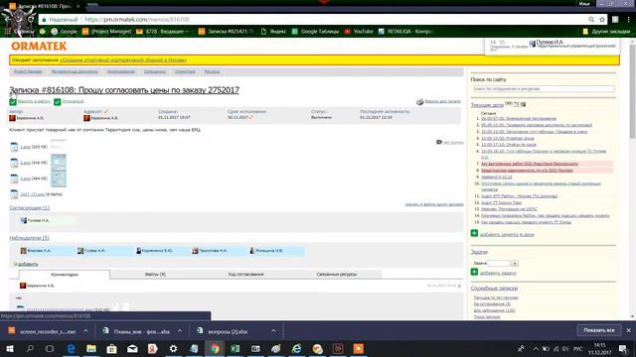Click the go button beside Задача field
636x357 pixels.
(515, 263)
